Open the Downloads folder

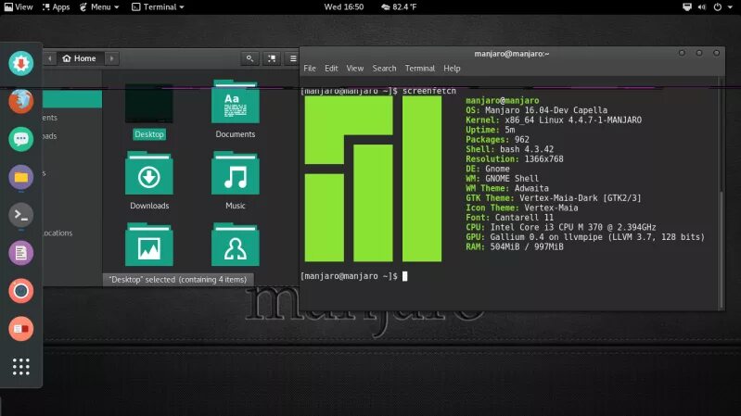click(149, 181)
